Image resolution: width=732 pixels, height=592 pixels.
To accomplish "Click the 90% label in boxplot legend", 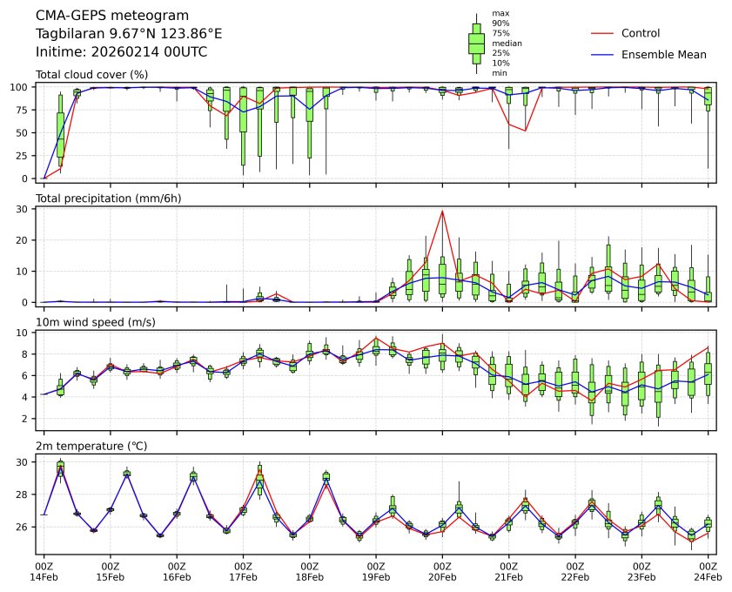I will [500, 23].
